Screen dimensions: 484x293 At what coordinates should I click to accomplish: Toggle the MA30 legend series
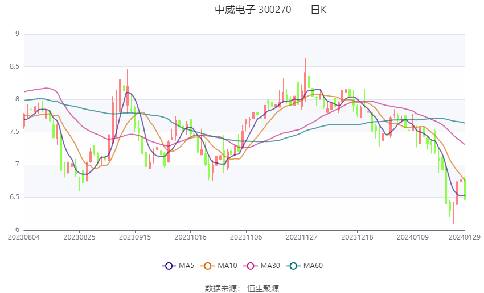(x=262, y=266)
